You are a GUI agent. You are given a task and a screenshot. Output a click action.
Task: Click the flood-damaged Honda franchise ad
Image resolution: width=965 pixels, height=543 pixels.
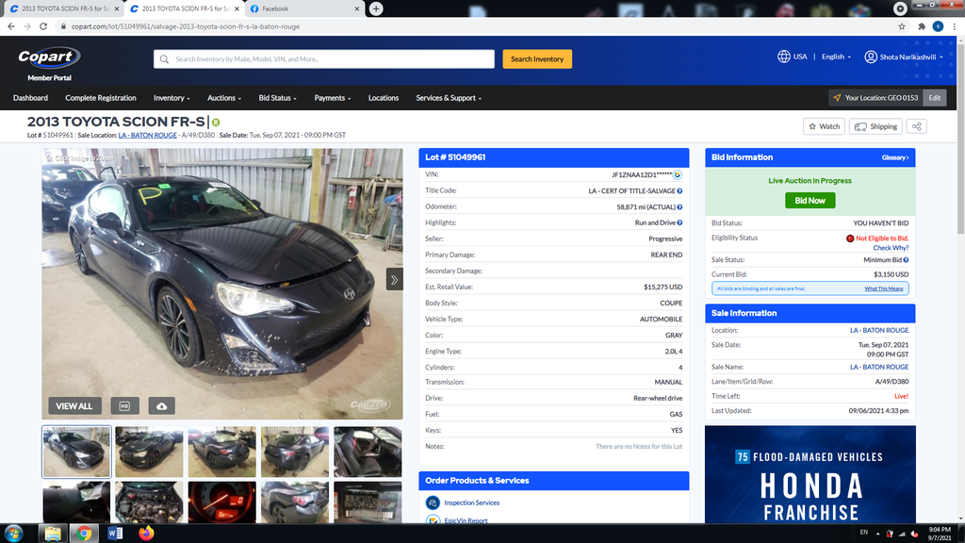pyautogui.click(x=810, y=474)
